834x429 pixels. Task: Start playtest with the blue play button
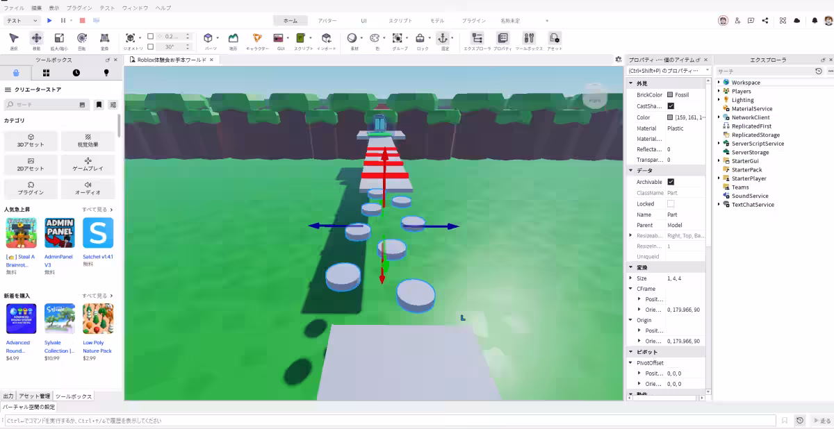click(49, 21)
